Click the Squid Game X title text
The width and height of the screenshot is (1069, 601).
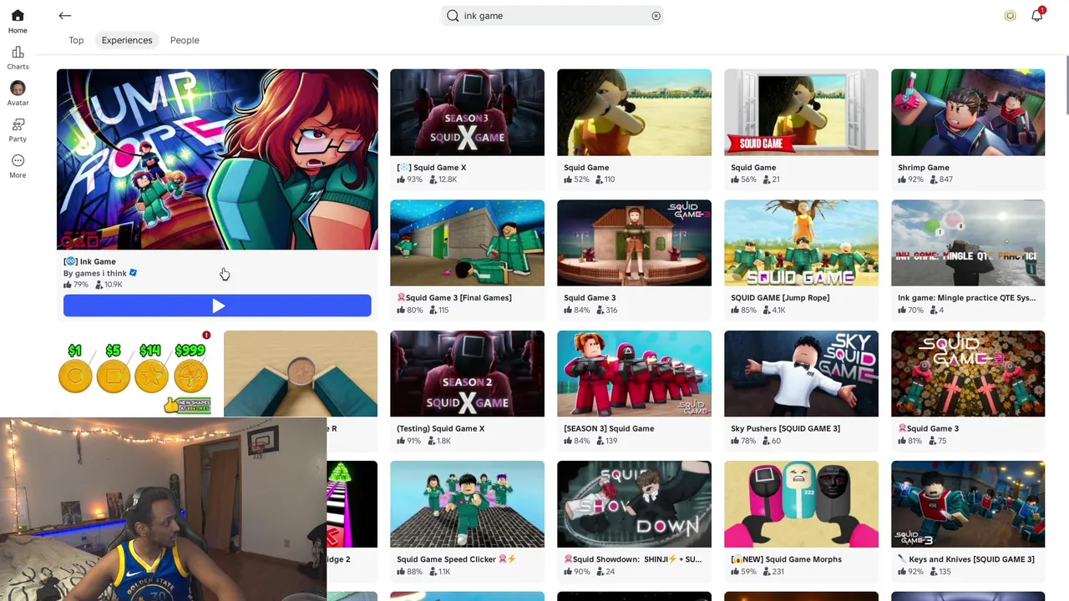tap(431, 168)
